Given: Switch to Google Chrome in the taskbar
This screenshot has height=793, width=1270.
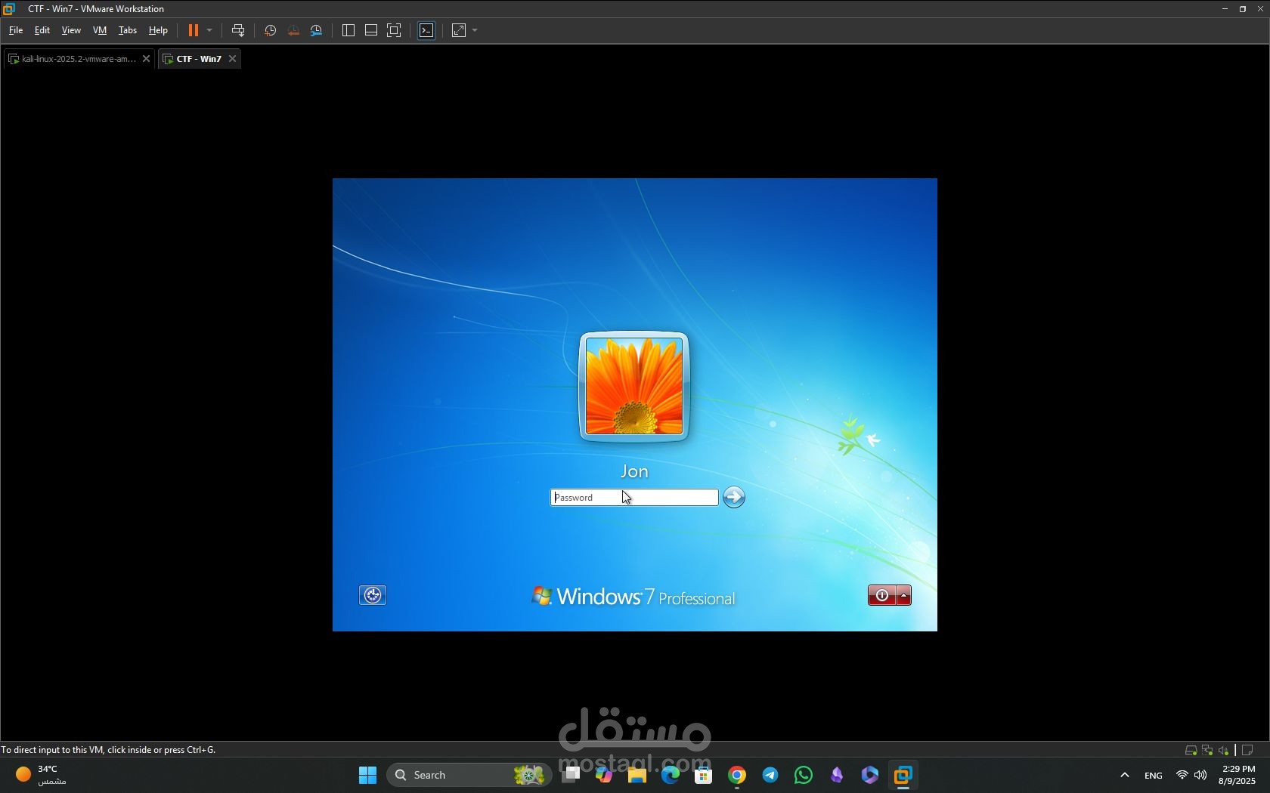Looking at the screenshot, I should [737, 775].
